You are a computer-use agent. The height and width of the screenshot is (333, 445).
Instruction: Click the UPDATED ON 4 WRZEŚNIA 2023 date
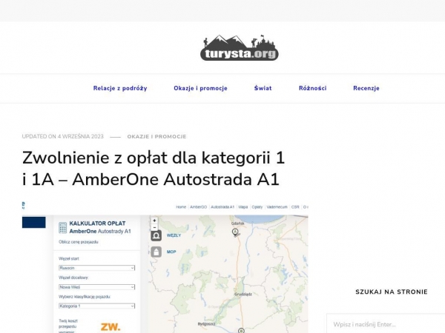[x=63, y=136]
